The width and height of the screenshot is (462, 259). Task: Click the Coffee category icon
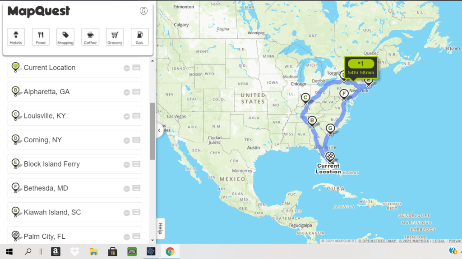click(x=90, y=37)
